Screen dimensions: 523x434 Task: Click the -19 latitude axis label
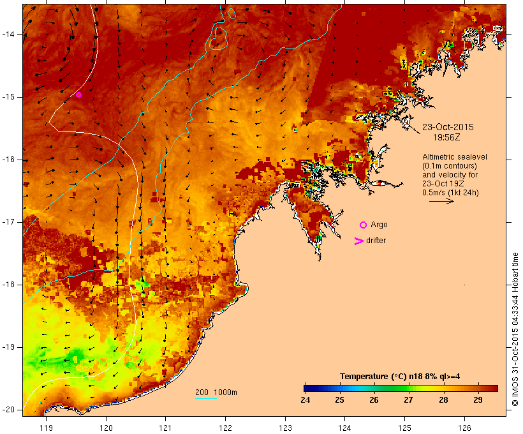8,347
